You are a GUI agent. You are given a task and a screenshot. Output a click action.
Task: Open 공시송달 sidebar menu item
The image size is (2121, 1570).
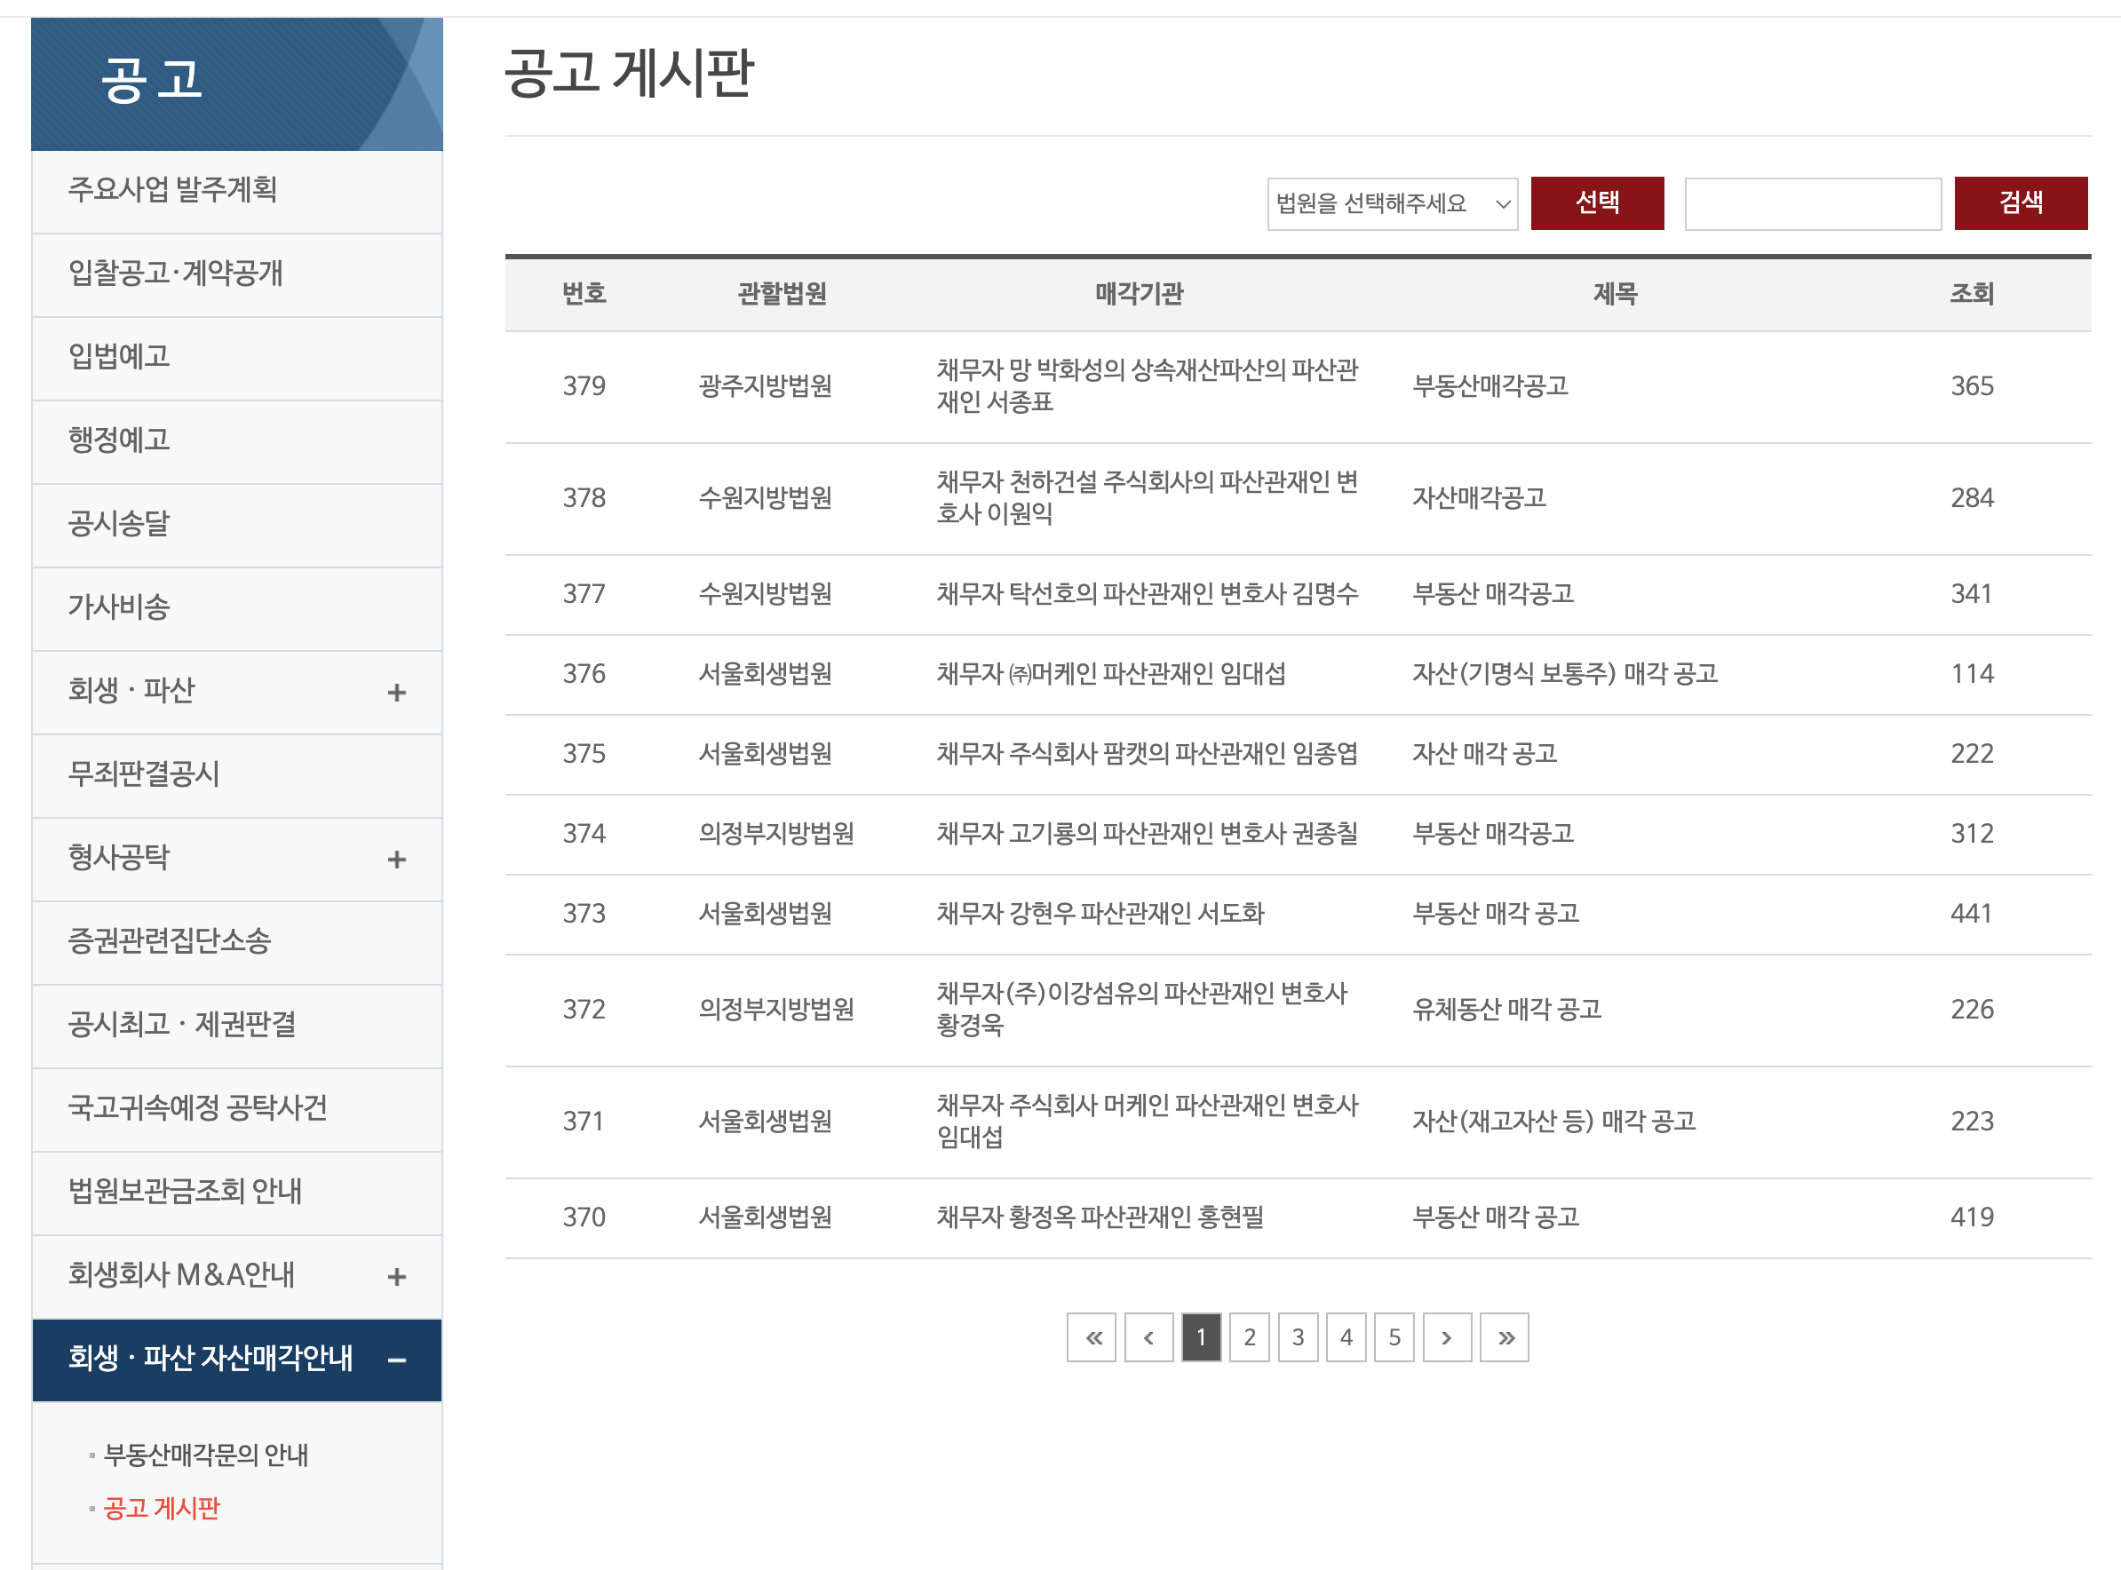pos(119,524)
